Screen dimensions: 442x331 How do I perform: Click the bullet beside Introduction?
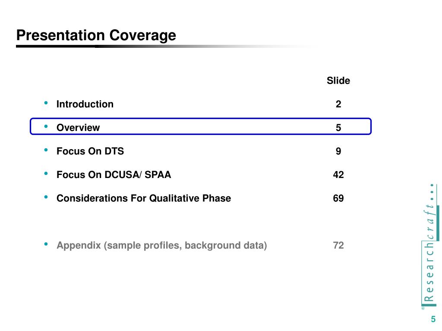pos(46,103)
